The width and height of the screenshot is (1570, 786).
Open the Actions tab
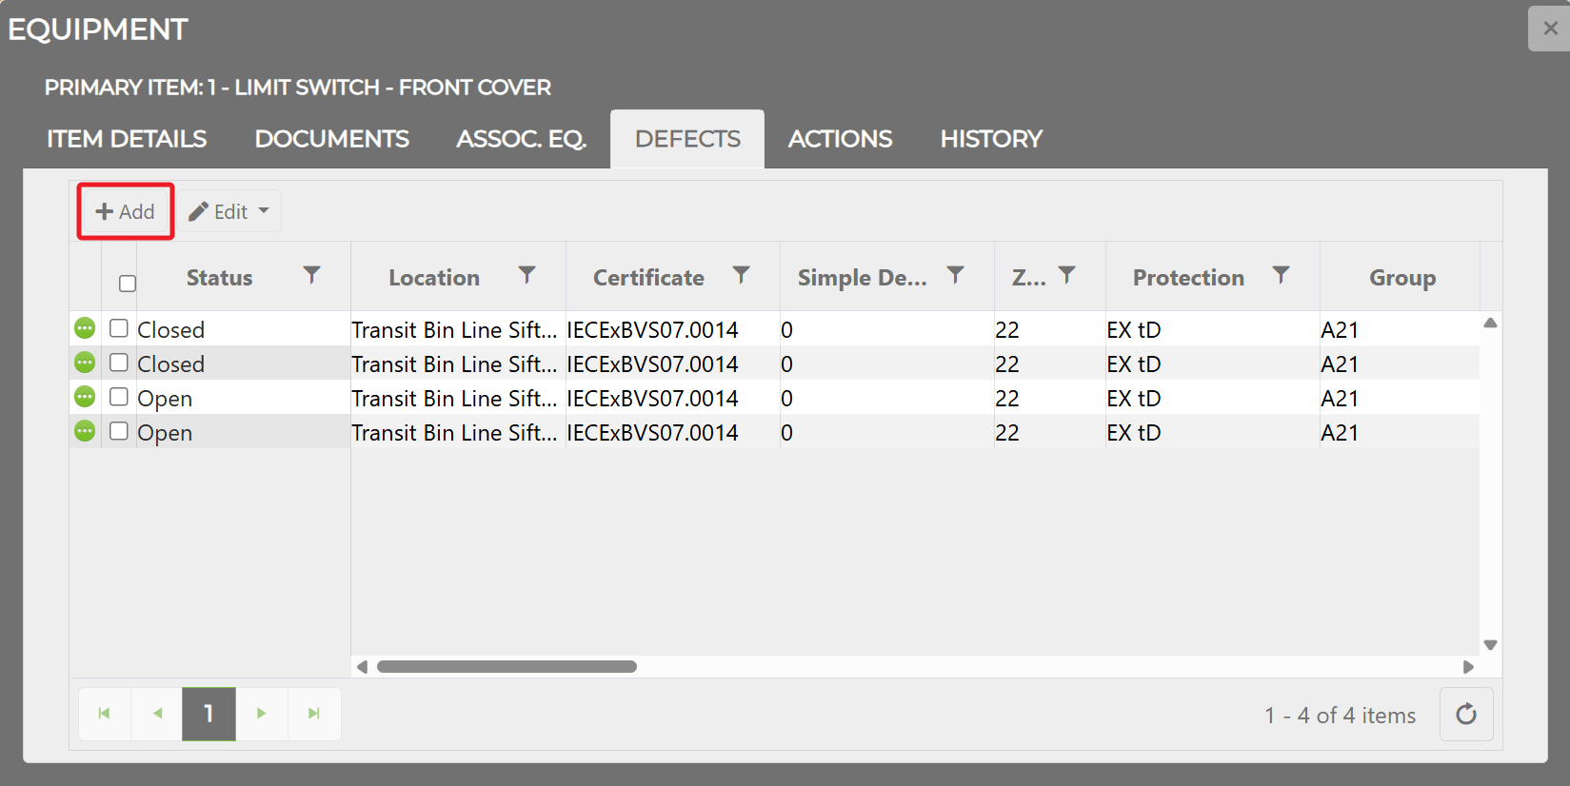click(840, 139)
